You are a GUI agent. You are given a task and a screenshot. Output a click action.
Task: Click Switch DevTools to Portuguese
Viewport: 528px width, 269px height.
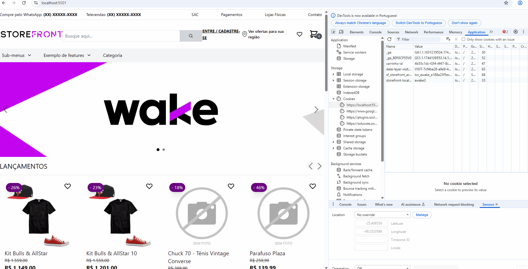coord(419,23)
